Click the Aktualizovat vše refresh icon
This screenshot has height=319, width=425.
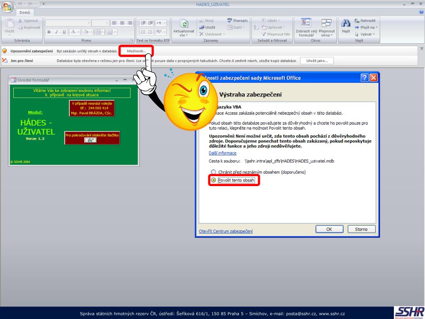click(x=184, y=24)
